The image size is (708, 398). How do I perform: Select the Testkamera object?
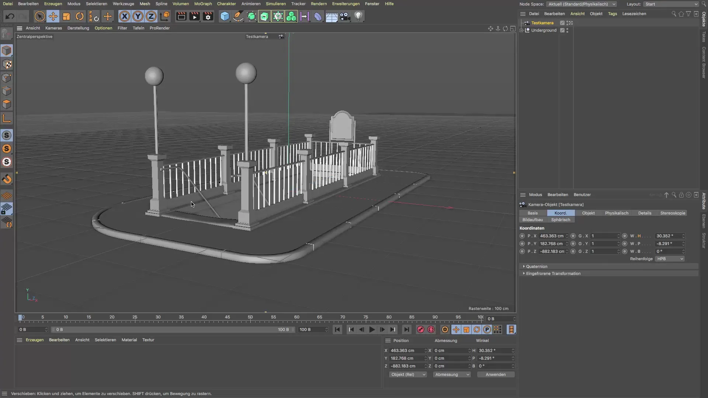point(542,23)
